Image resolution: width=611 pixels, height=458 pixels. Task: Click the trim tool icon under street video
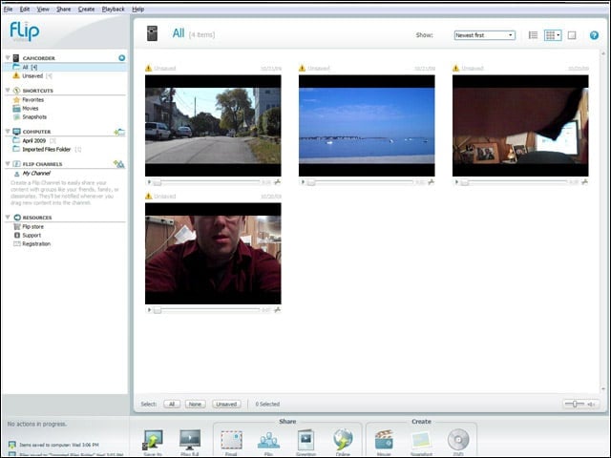(277, 182)
